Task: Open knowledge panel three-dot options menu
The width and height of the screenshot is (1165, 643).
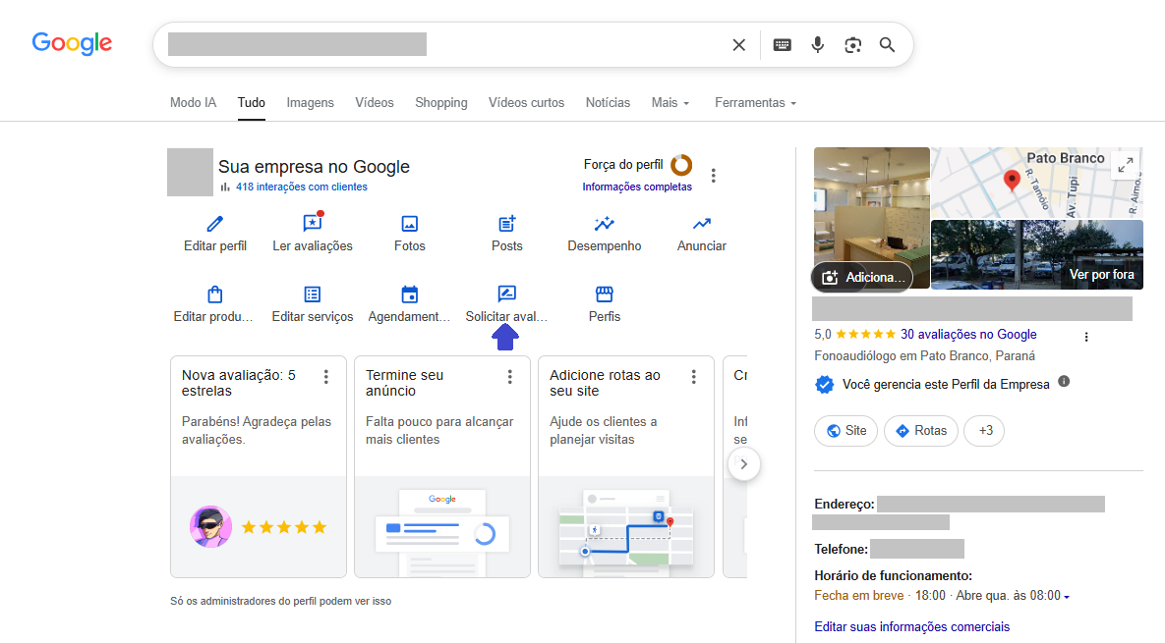Action: (x=1086, y=337)
